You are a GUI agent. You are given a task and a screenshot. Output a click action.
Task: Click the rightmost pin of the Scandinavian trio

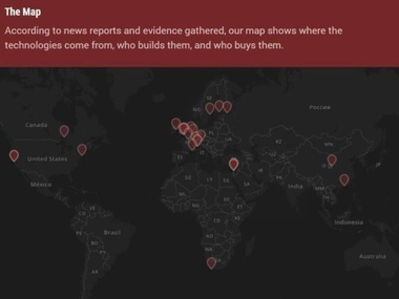click(x=227, y=106)
